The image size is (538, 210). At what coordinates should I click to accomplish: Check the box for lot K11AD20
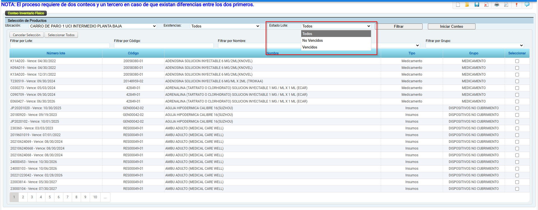517,61
